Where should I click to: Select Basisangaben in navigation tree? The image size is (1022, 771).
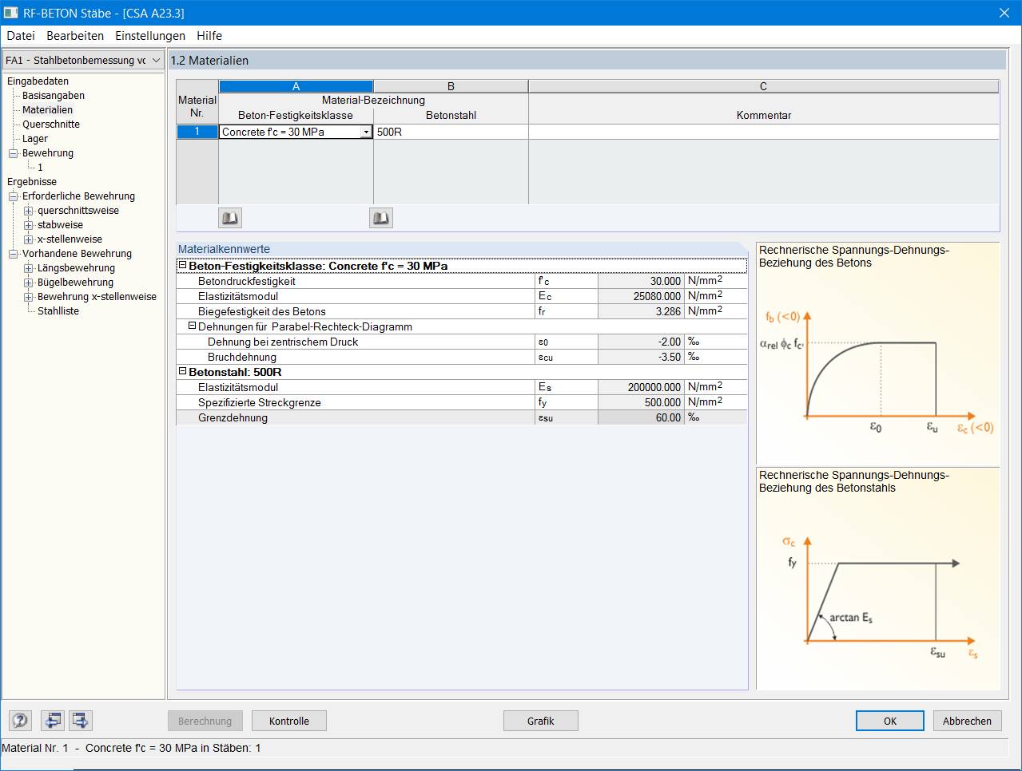coord(54,96)
